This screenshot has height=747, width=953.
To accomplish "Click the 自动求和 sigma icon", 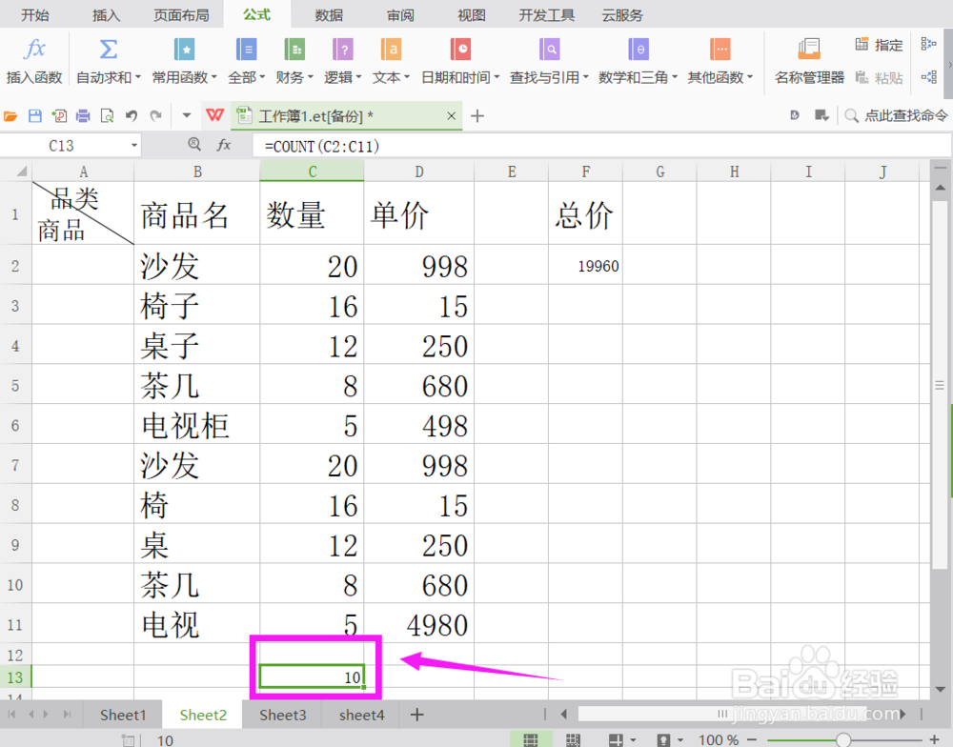I will pyautogui.click(x=109, y=49).
